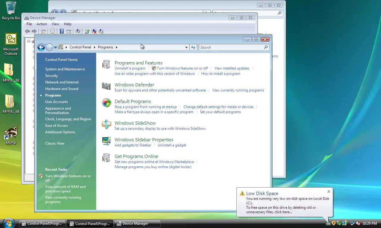Click the Refresh button beside the address bar
The width and height of the screenshot is (381, 228).
[193, 47]
